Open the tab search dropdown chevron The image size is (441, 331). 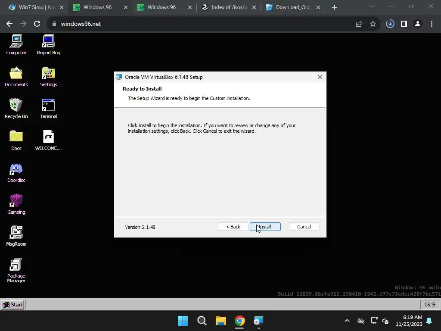(372, 6)
